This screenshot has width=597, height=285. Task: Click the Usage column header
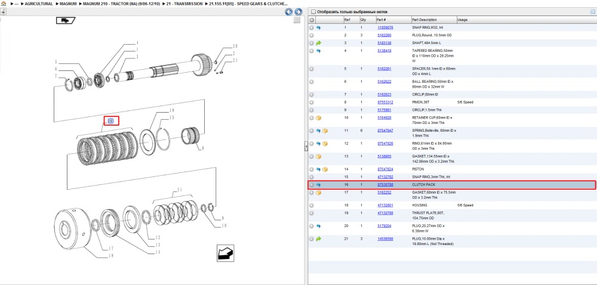463,20
